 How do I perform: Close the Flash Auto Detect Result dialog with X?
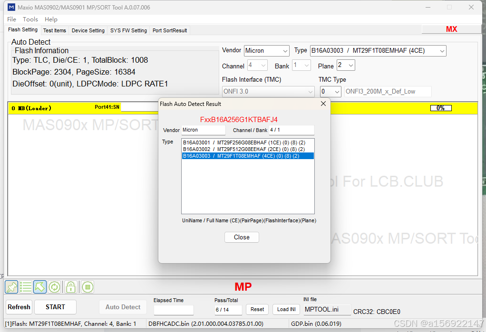click(323, 104)
